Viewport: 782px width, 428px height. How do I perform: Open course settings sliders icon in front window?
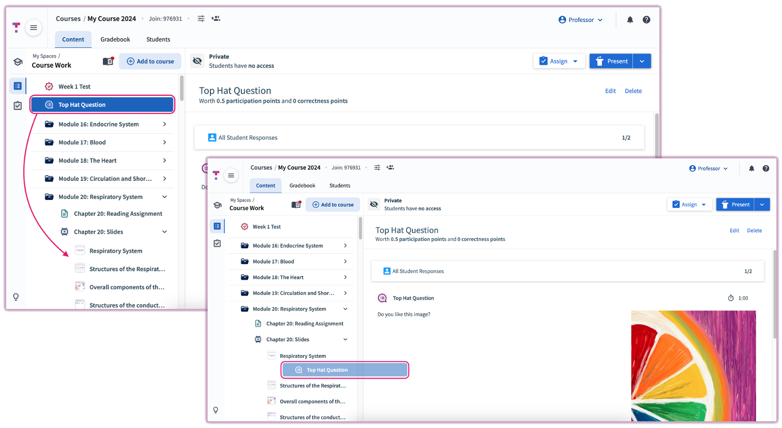(x=377, y=167)
